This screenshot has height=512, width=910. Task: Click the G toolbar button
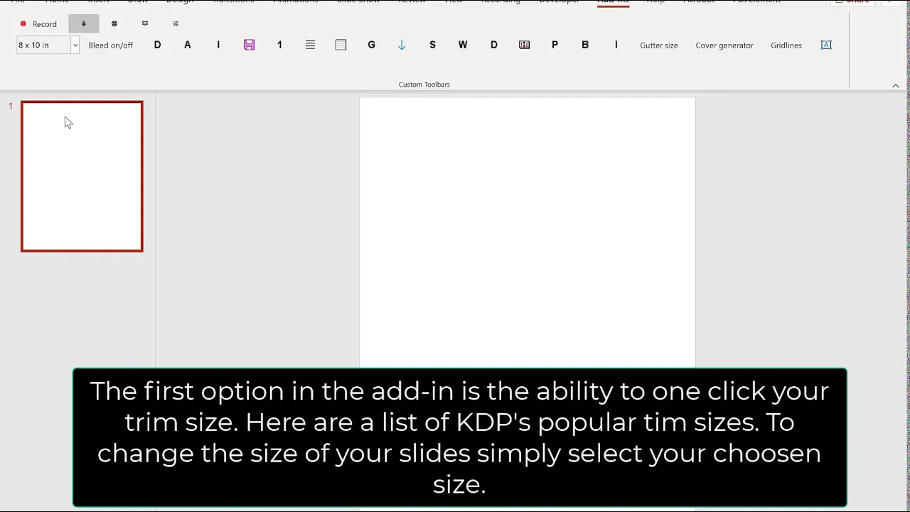(371, 45)
